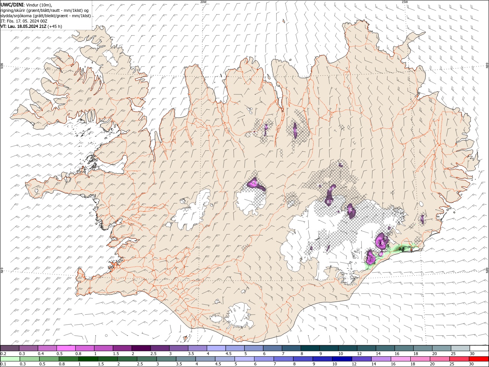Click the snow scale swatch starting at 3
489x367 pixels.
click(x=179, y=348)
